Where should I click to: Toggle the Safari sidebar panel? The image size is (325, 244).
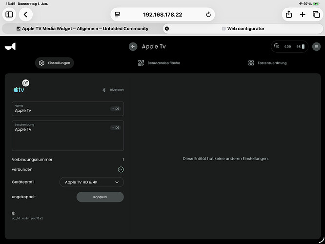click(9, 15)
